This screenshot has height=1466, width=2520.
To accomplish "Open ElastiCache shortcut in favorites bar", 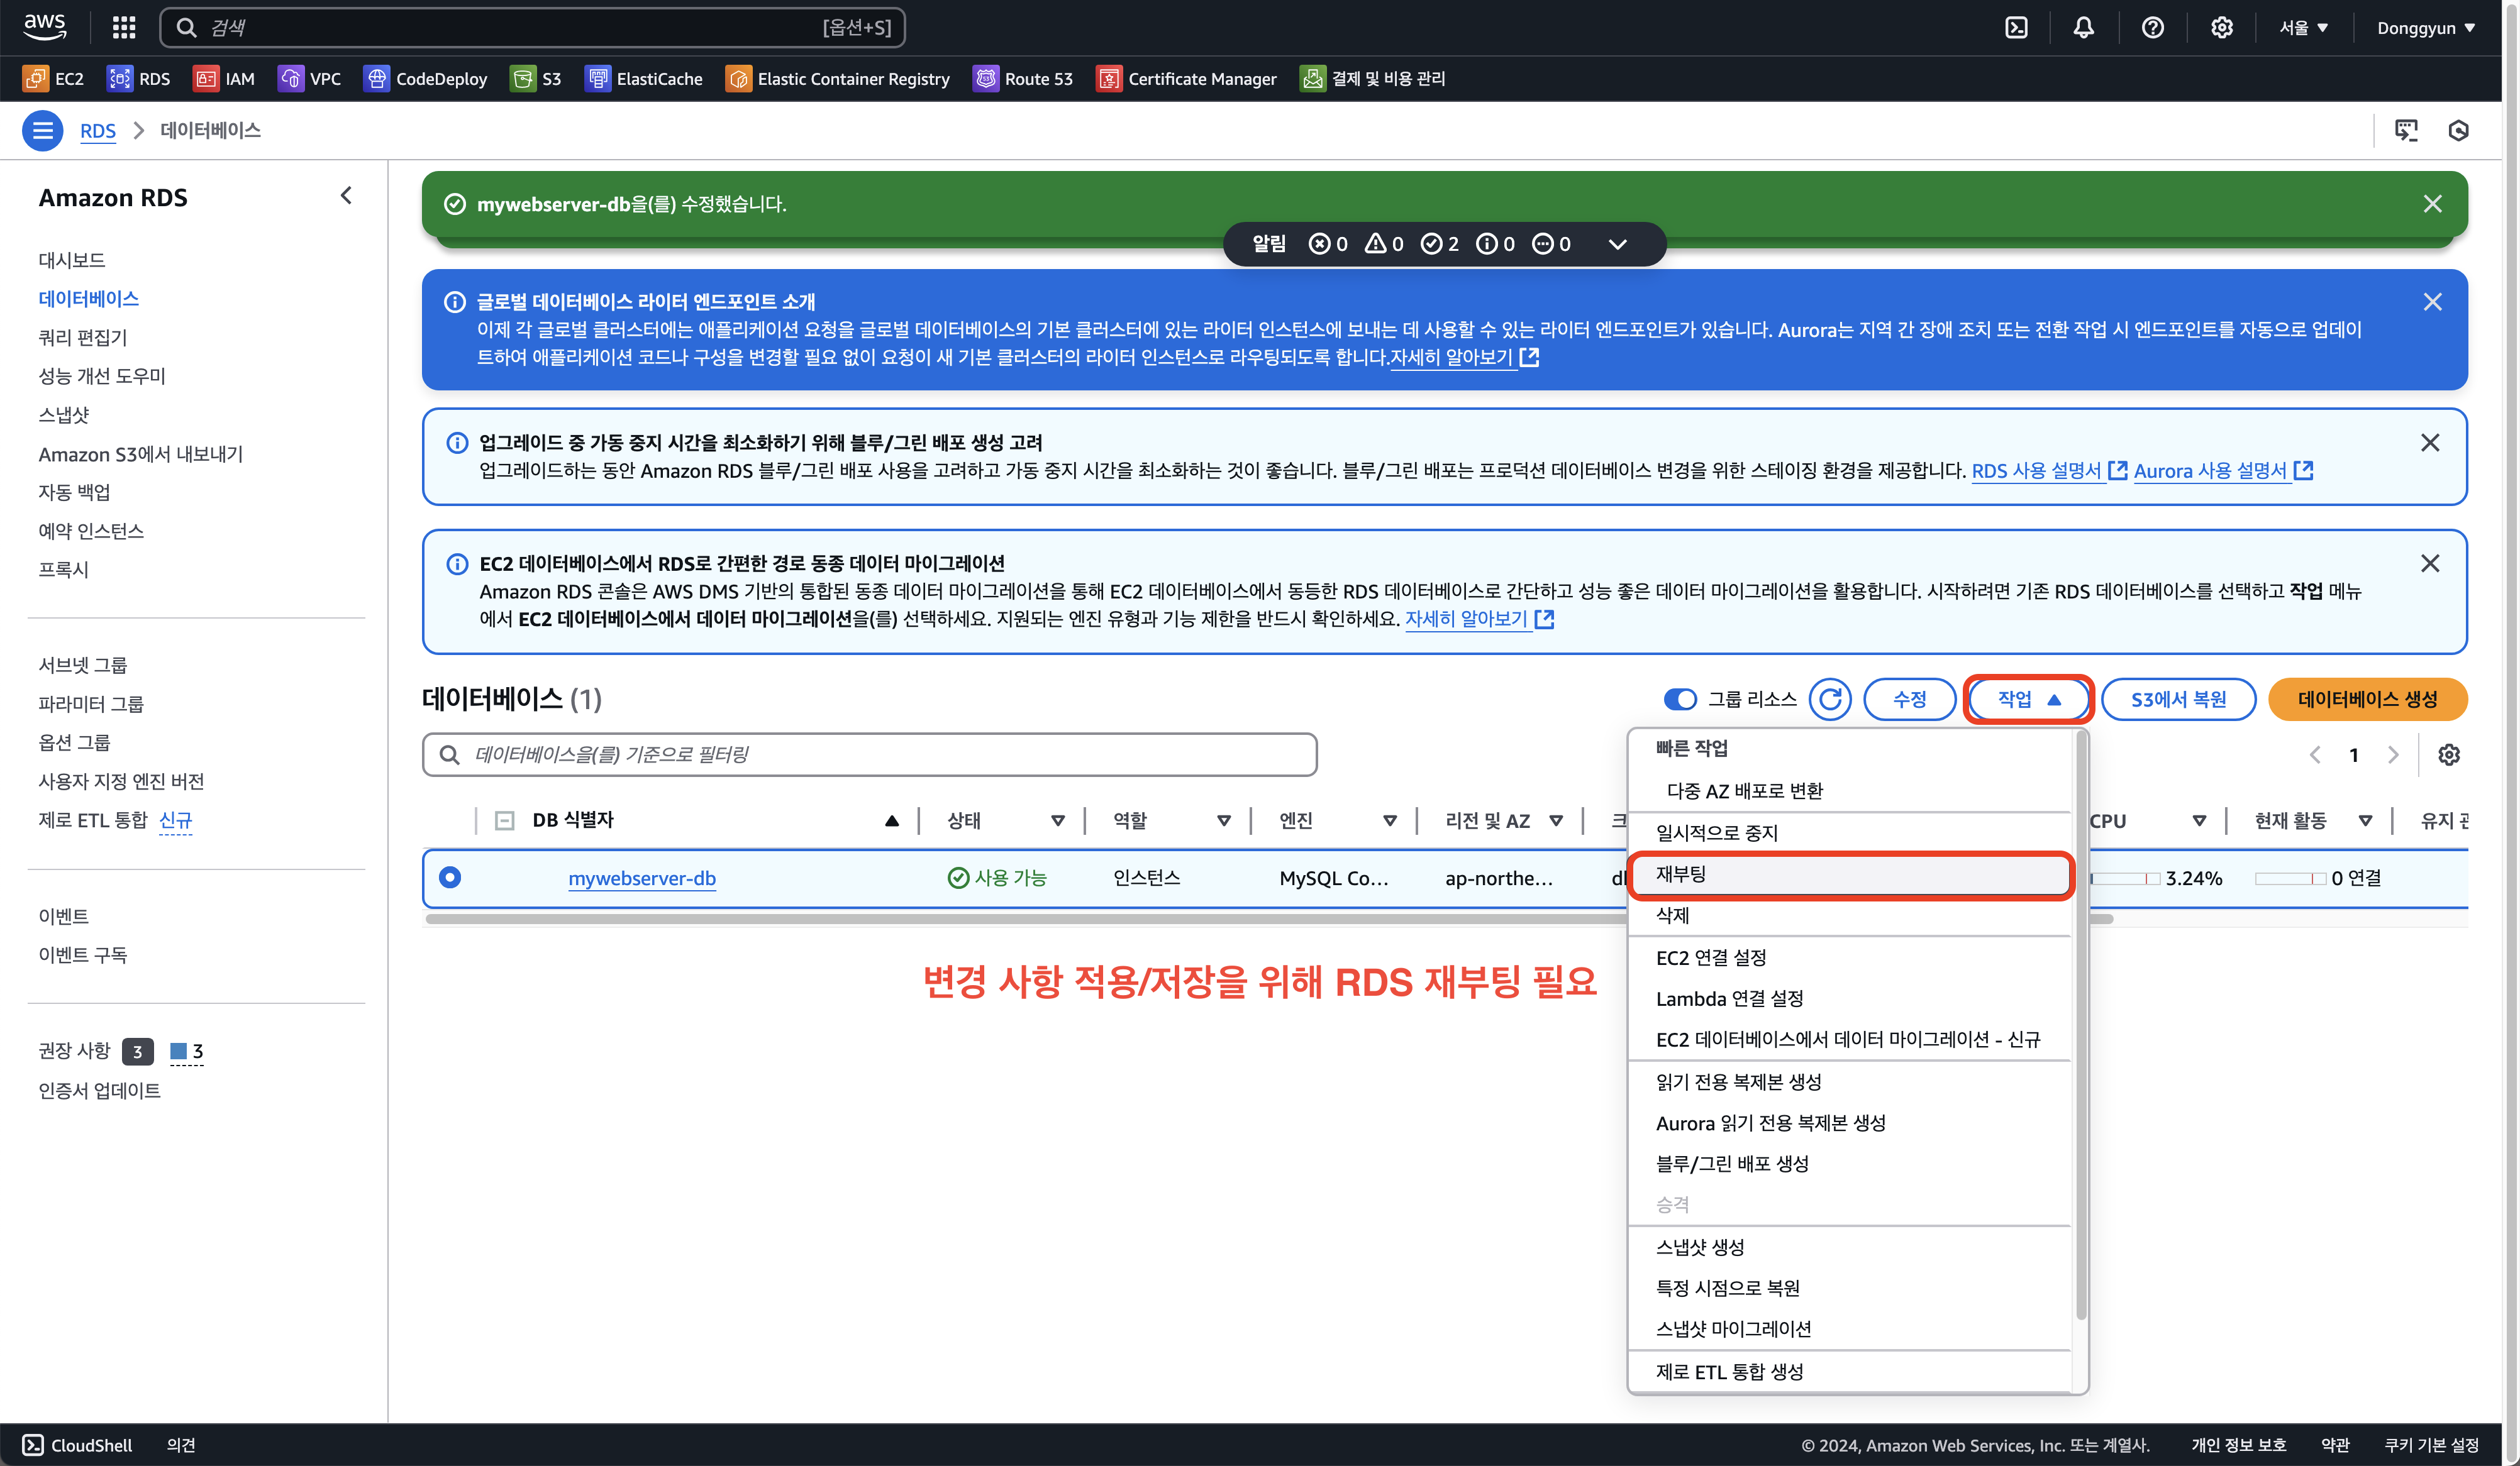I will 644,78.
